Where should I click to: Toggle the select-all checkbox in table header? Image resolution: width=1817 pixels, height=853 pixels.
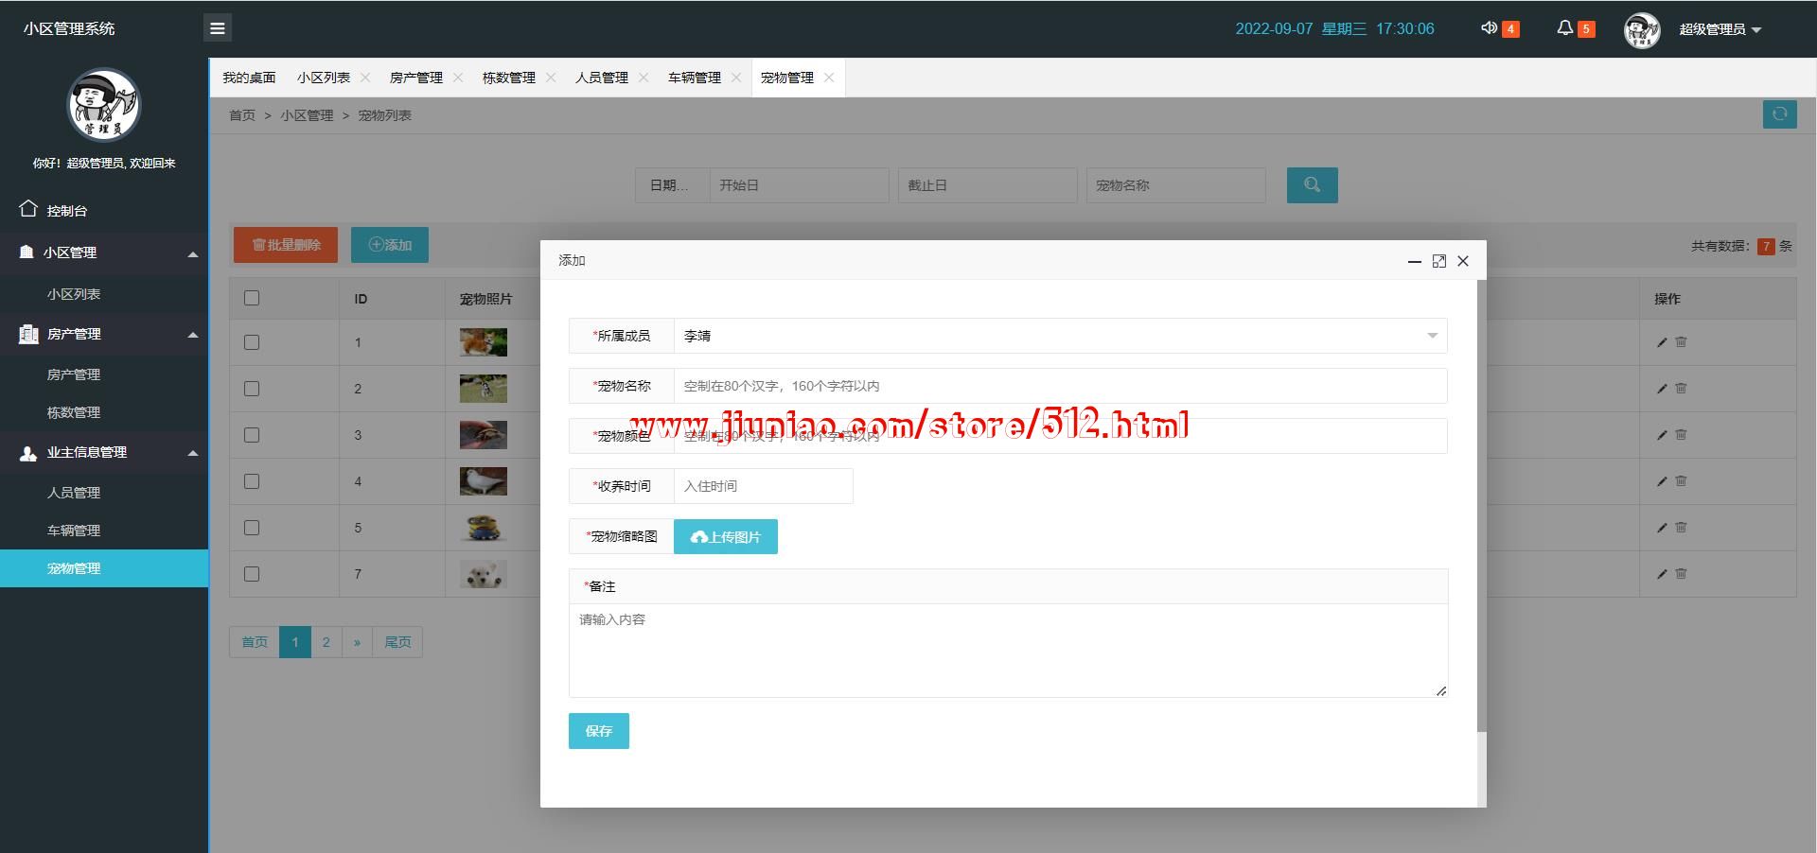[x=252, y=299]
